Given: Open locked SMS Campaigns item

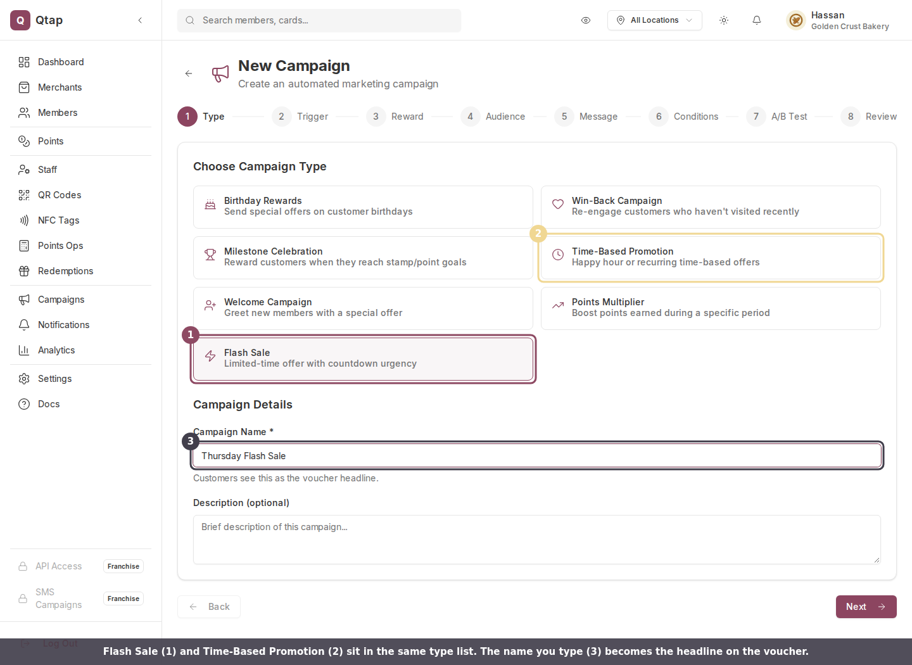Looking at the screenshot, I should (x=80, y=598).
